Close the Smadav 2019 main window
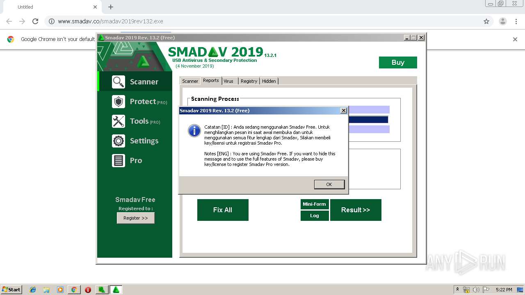 point(421,38)
